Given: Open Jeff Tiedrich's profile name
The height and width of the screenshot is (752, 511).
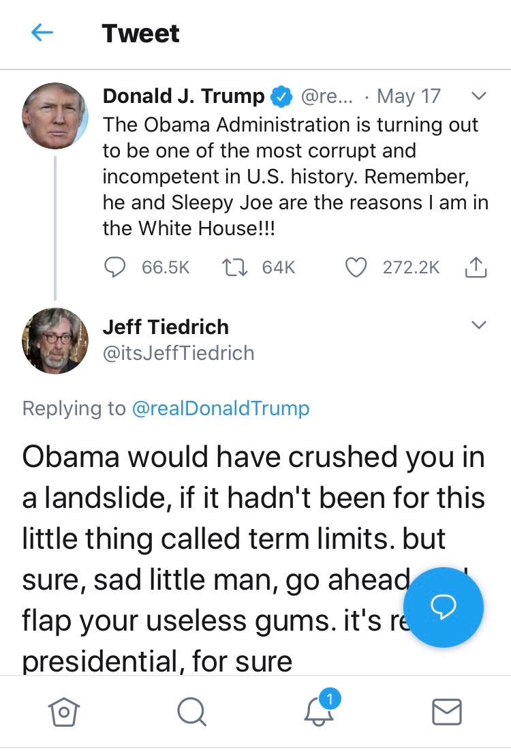Looking at the screenshot, I should (166, 327).
